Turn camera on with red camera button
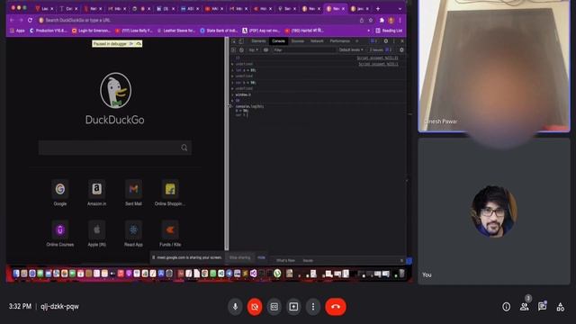Image resolution: width=576 pixels, height=324 pixels. [255, 306]
